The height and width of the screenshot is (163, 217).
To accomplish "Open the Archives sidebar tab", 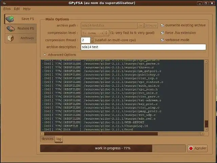I will pos(21,38).
